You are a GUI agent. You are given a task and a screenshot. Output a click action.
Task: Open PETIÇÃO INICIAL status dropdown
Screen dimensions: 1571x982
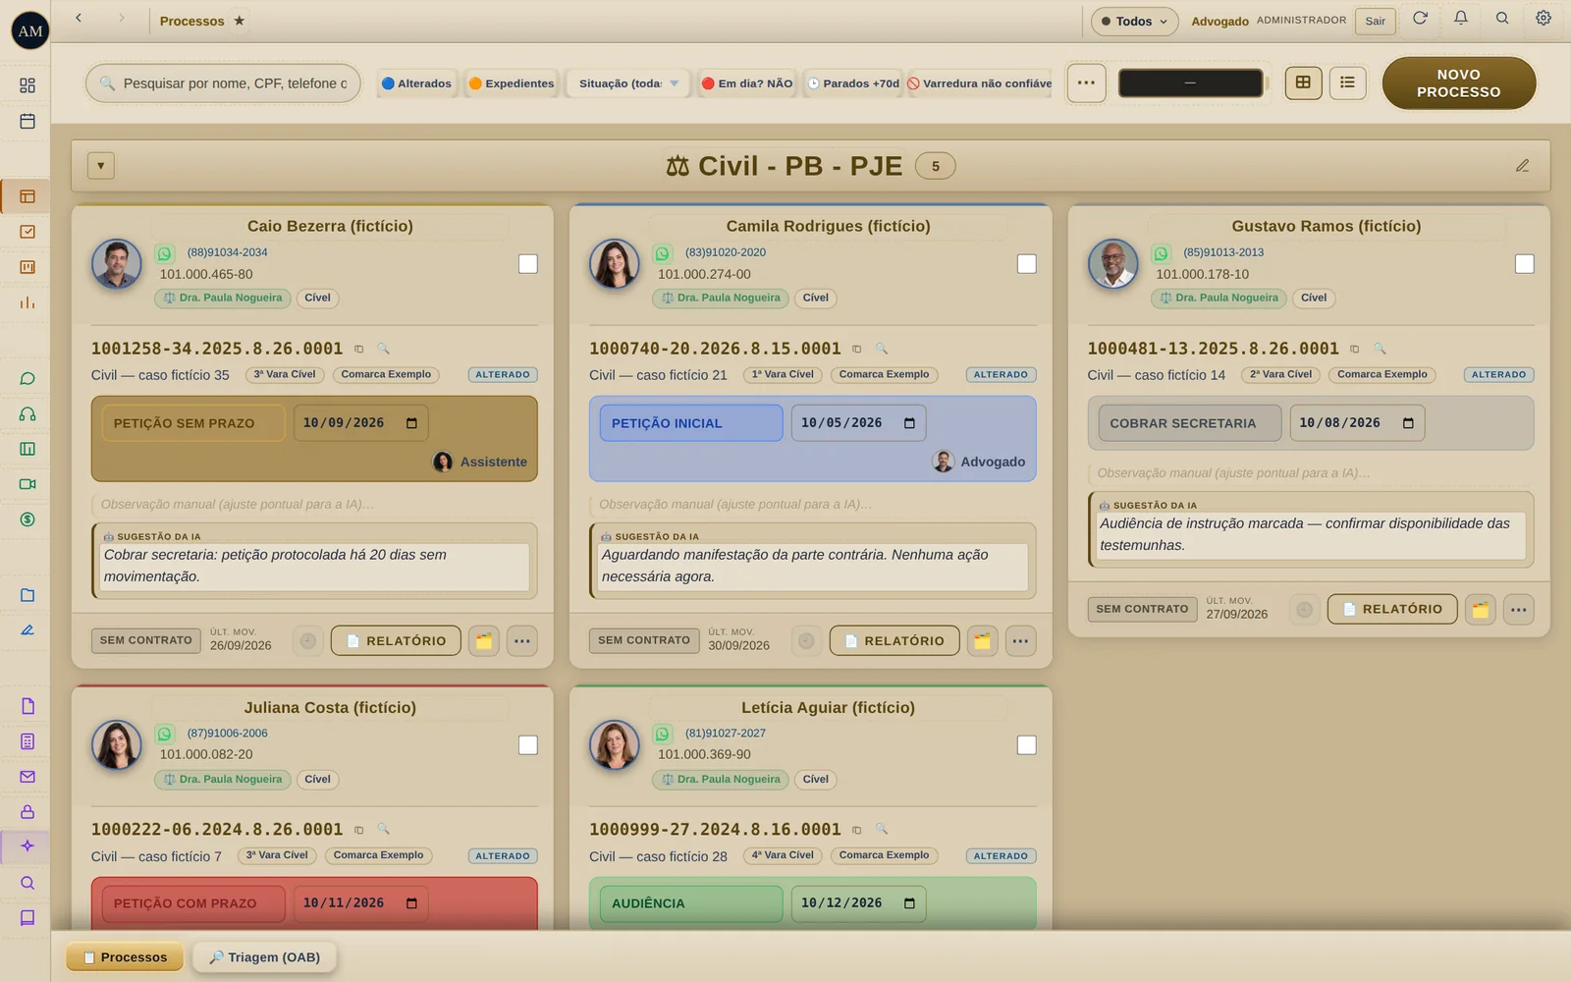pyautogui.click(x=691, y=423)
